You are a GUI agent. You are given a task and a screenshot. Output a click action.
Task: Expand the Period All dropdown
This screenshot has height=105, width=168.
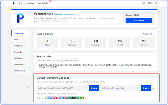[x=152, y=34]
